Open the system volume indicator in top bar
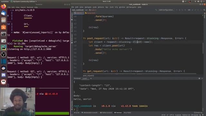The height and width of the screenshot is (116, 206). tap(198, 1)
